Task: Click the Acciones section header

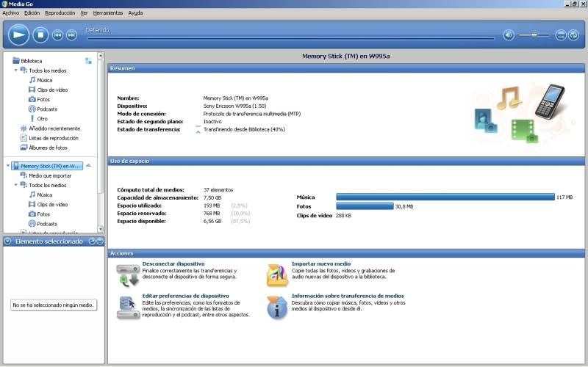Action: coord(346,253)
